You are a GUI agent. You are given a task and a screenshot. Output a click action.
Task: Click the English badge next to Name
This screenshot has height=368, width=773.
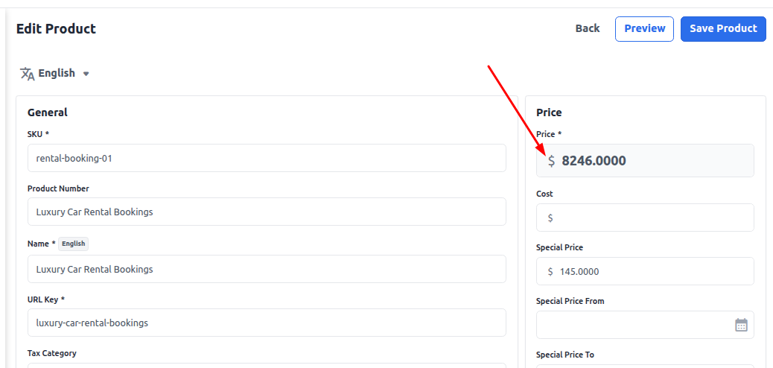(x=74, y=244)
